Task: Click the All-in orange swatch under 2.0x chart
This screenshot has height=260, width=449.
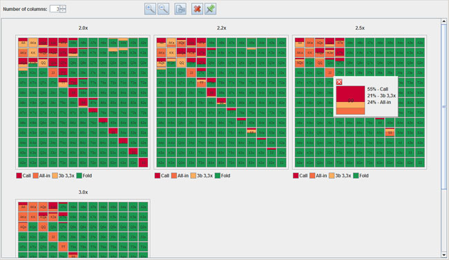Action: click(x=35, y=176)
